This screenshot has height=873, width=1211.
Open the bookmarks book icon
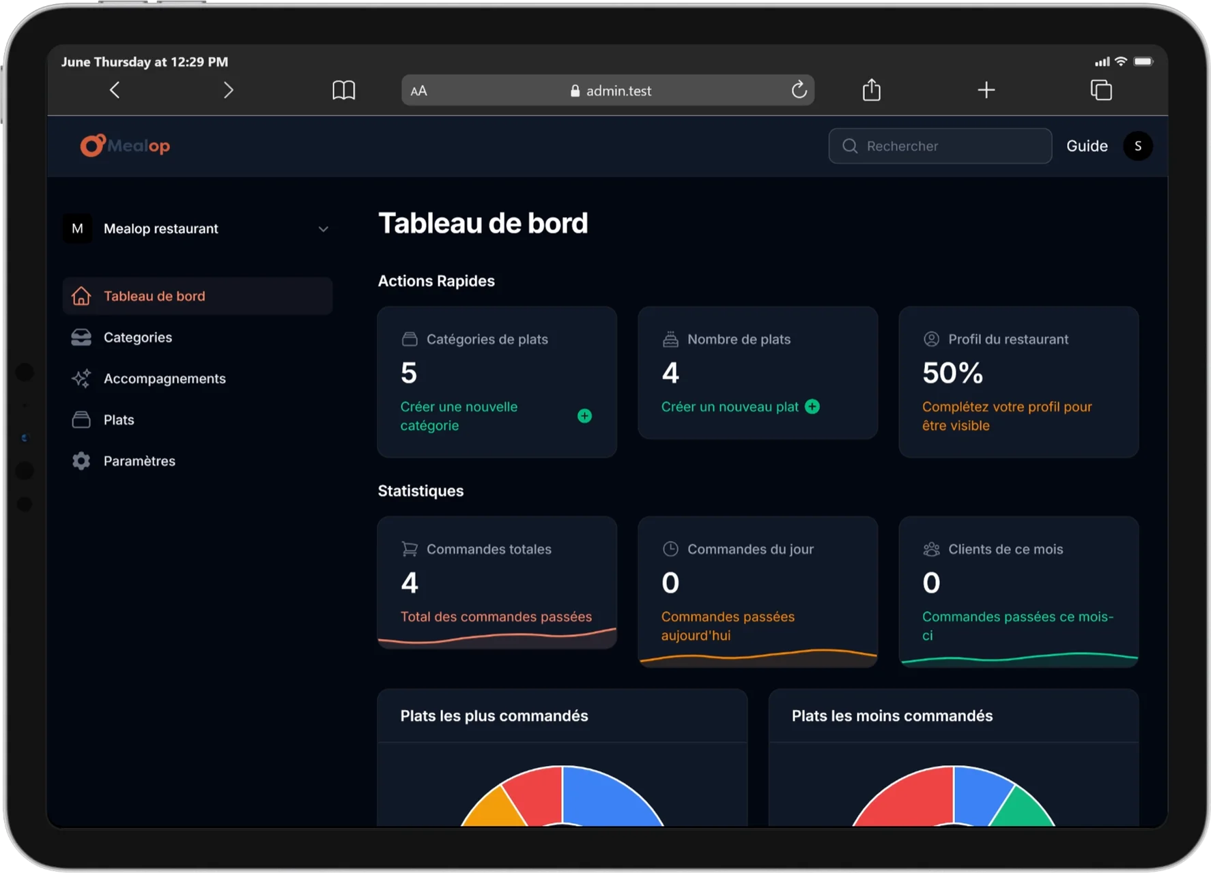[343, 90]
